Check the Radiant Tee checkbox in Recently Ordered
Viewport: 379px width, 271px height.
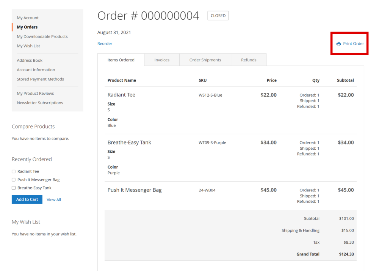(x=14, y=171)
